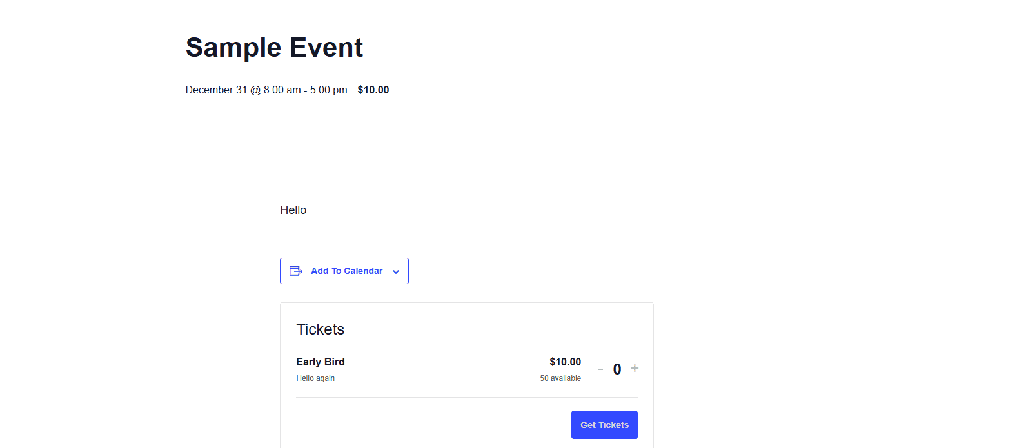1017x448 pixels.
Task: Click the Hello event description text
Action: coord(293,210)
